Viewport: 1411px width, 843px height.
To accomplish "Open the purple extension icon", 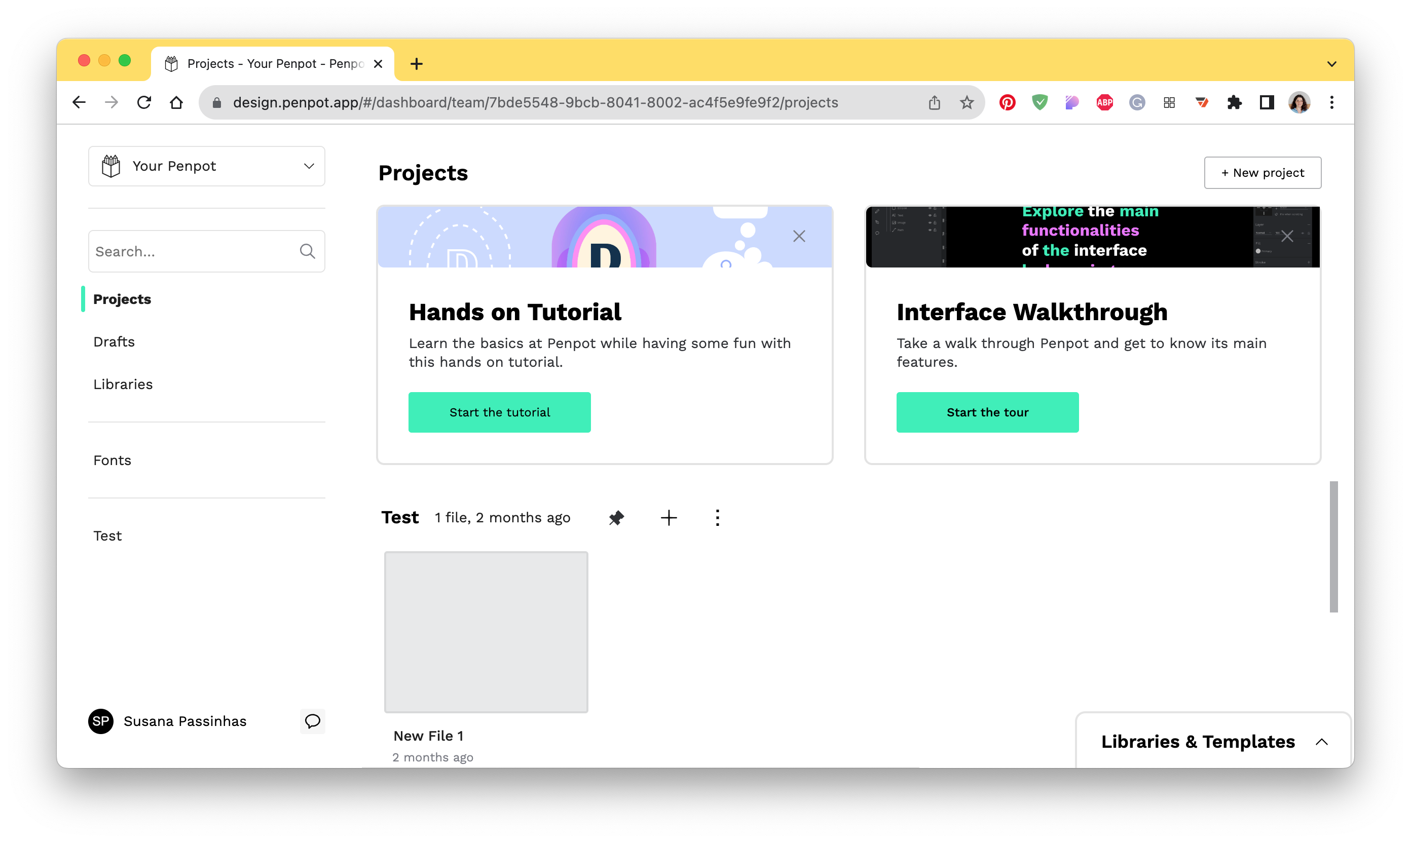I will [x=1072, y=102].
